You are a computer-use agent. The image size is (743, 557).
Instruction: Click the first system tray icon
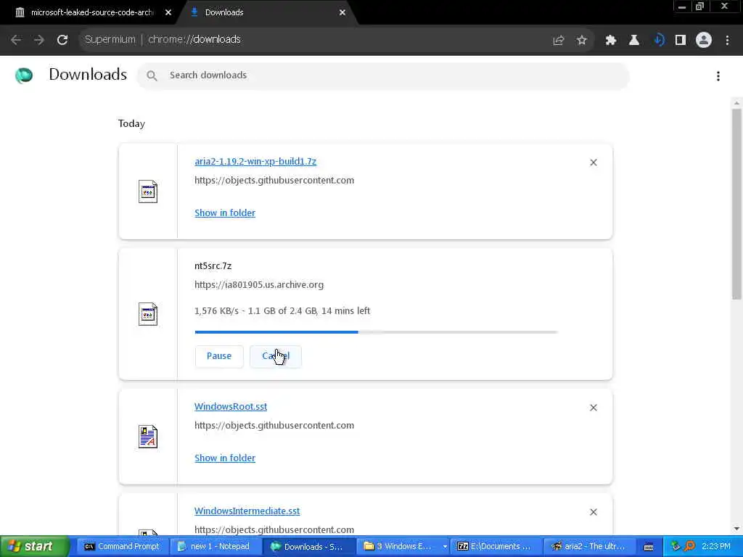tap(676, 547)
